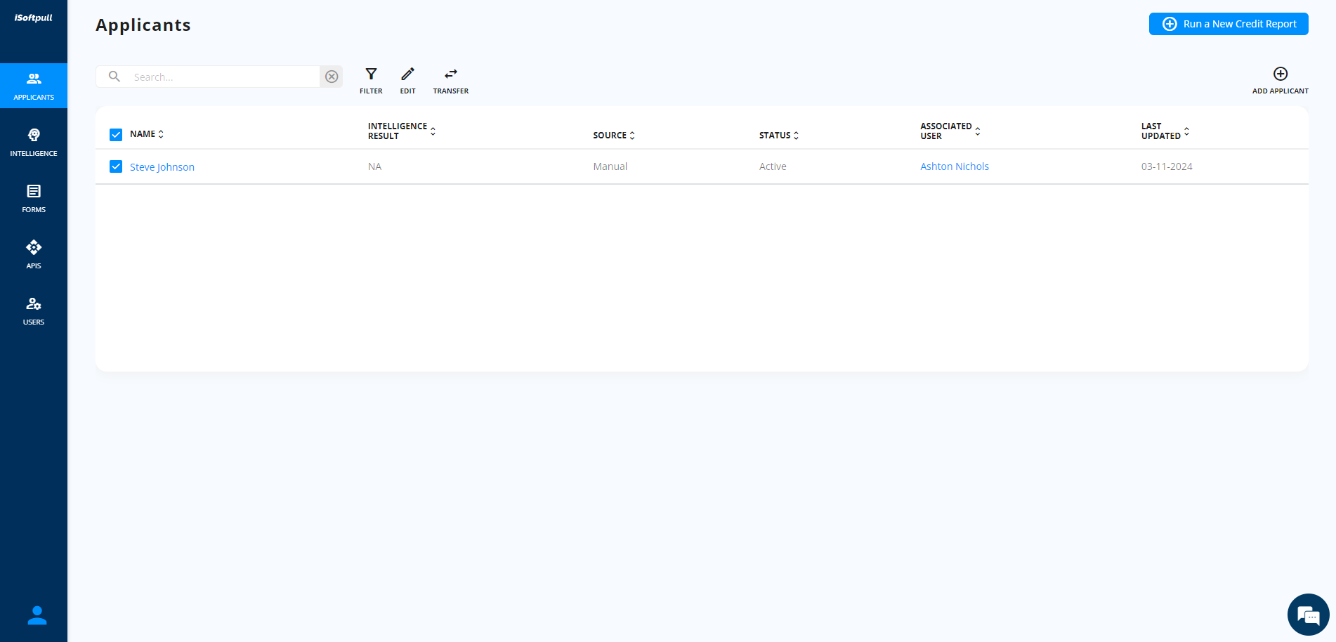Viewport: 1336px width, 642px height.
Task: Click the Applicants page heading
Action: click(x=143, y=25)
